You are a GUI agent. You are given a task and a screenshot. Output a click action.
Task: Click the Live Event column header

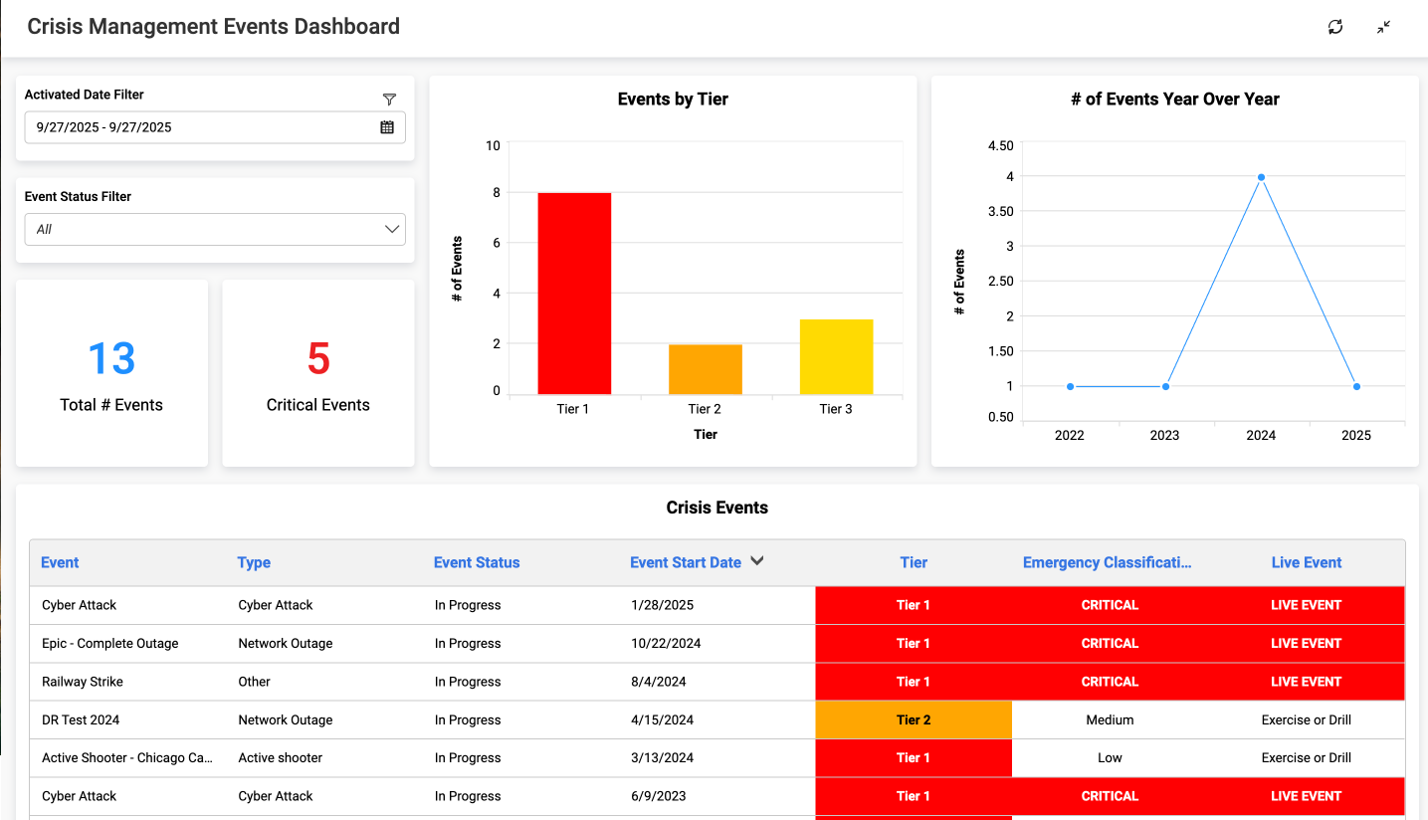(1306, 562)
